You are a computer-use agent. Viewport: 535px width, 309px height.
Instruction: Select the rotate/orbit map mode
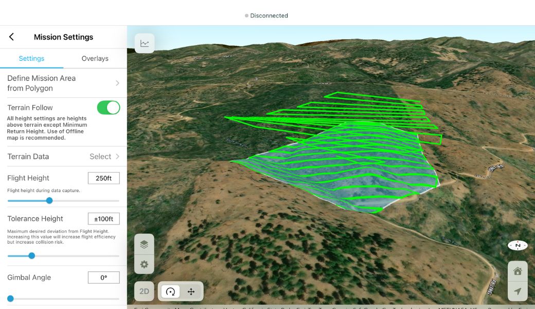tap(170, 291)
